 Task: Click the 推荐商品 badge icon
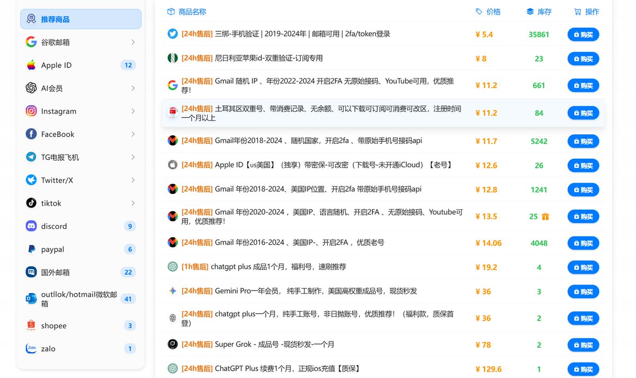(x=31, y=19)
